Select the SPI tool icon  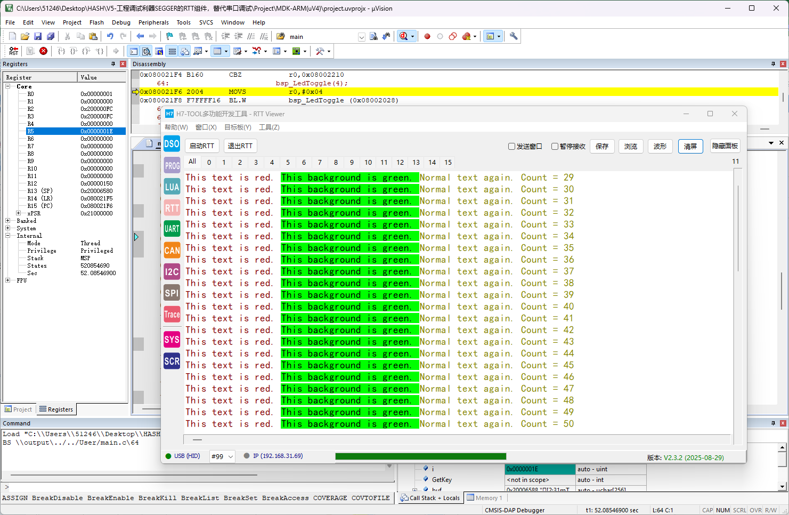coord(172,293)
